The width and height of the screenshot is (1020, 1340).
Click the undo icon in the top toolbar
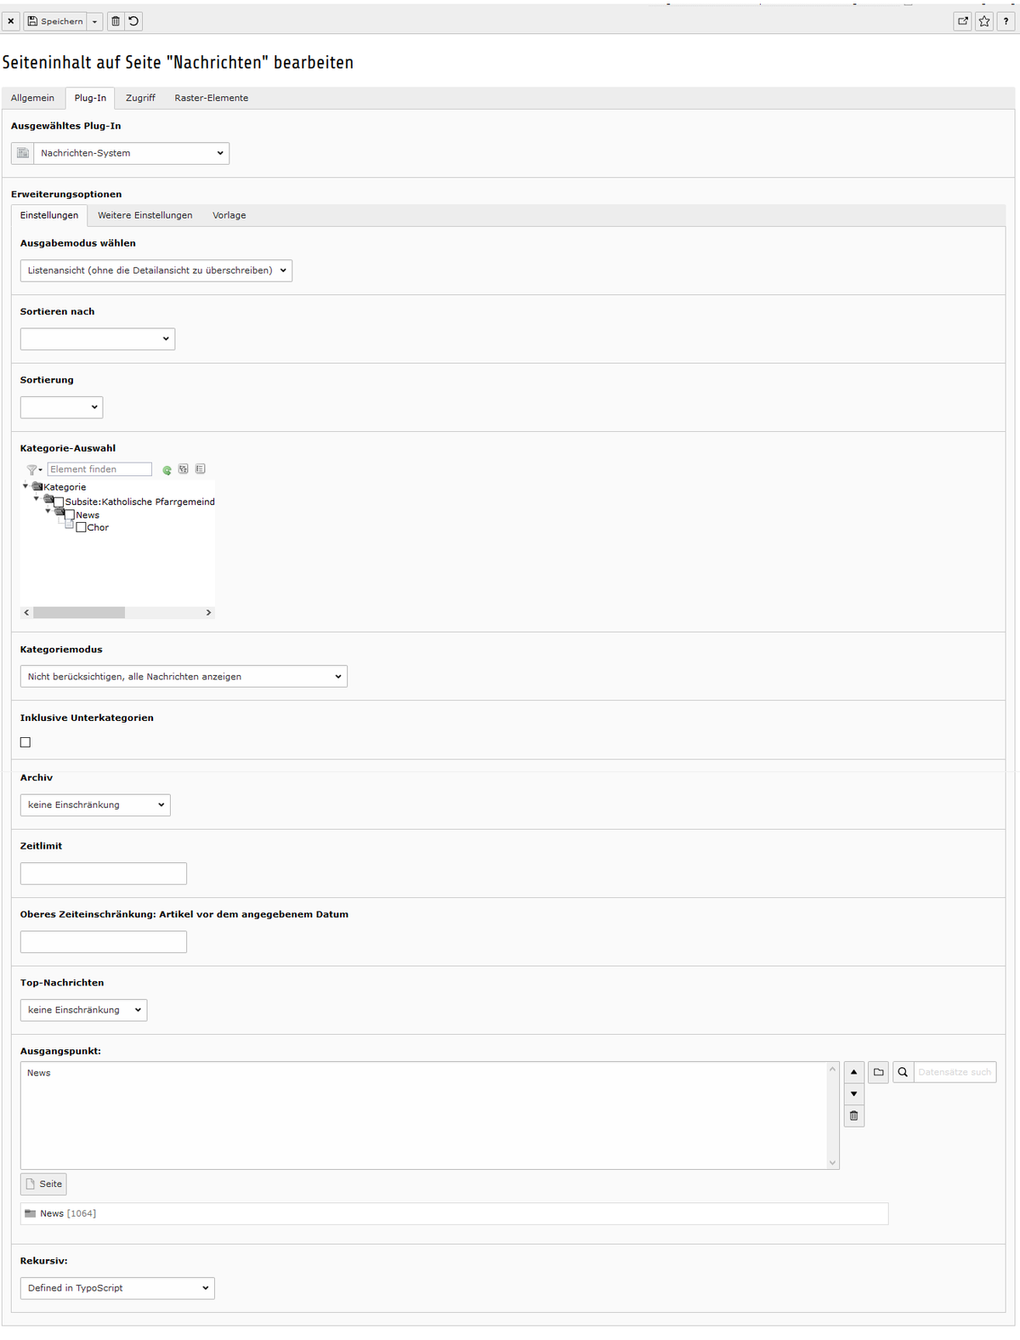click(x=133, y=21)
